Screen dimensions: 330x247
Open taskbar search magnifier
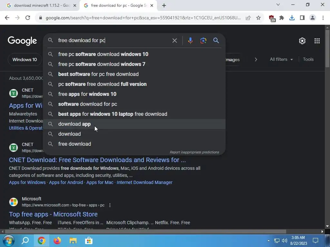pyautogui.click(x=25, y=241)
